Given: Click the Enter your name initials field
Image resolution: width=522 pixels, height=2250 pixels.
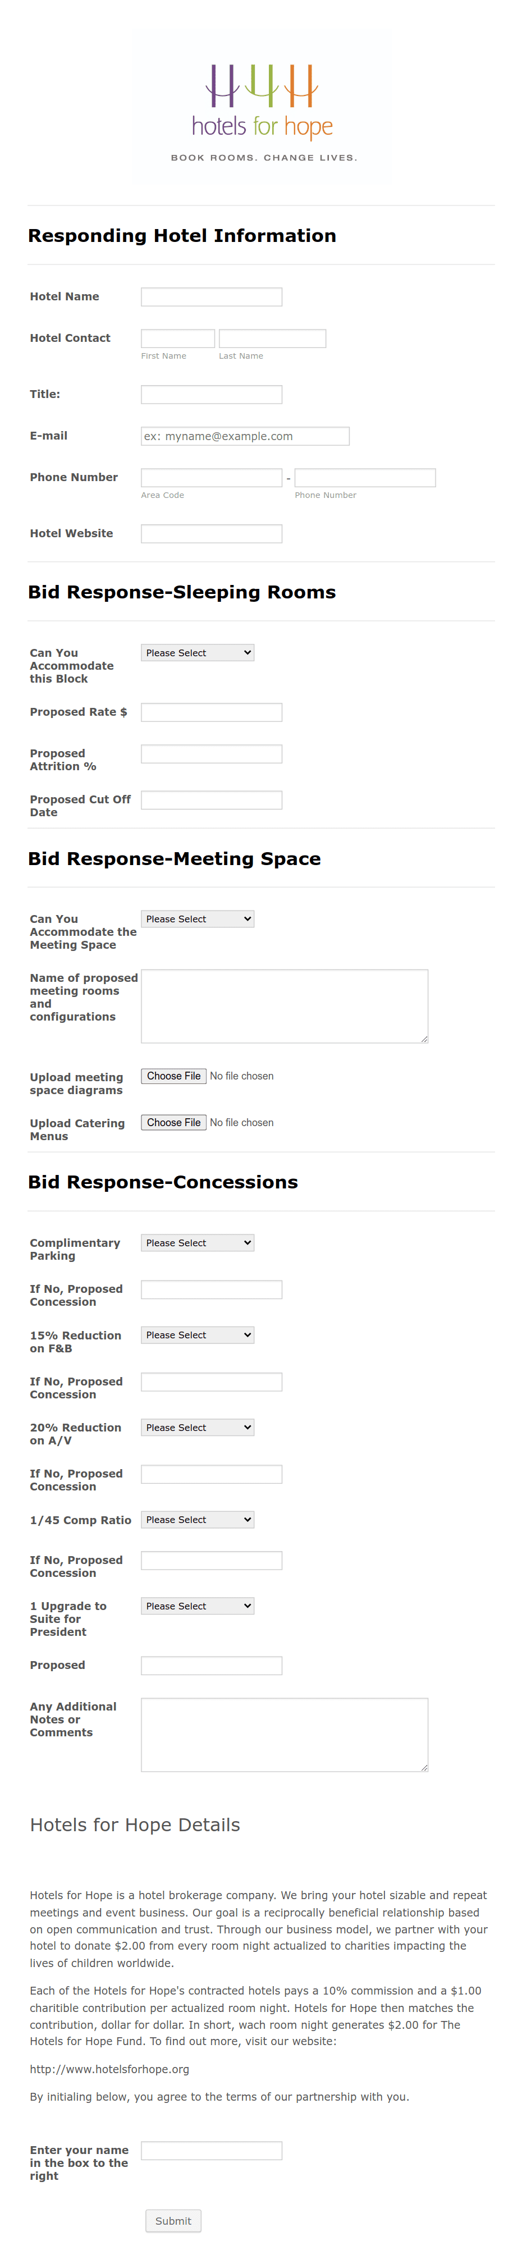Looking at the screenshot, I should click(211, 2151).
